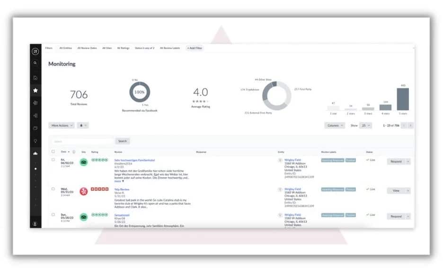
Task: Open the search icon in sidebar
Action: point(35,63)
